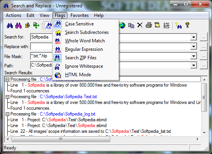Click the printer icon in toolbar
Viewport: 212px width, 154px height.
pyautogui.click(x=149, y=25)
